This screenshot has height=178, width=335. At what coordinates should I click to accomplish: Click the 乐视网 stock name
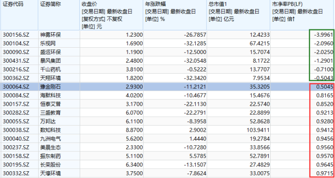(48, 43)
